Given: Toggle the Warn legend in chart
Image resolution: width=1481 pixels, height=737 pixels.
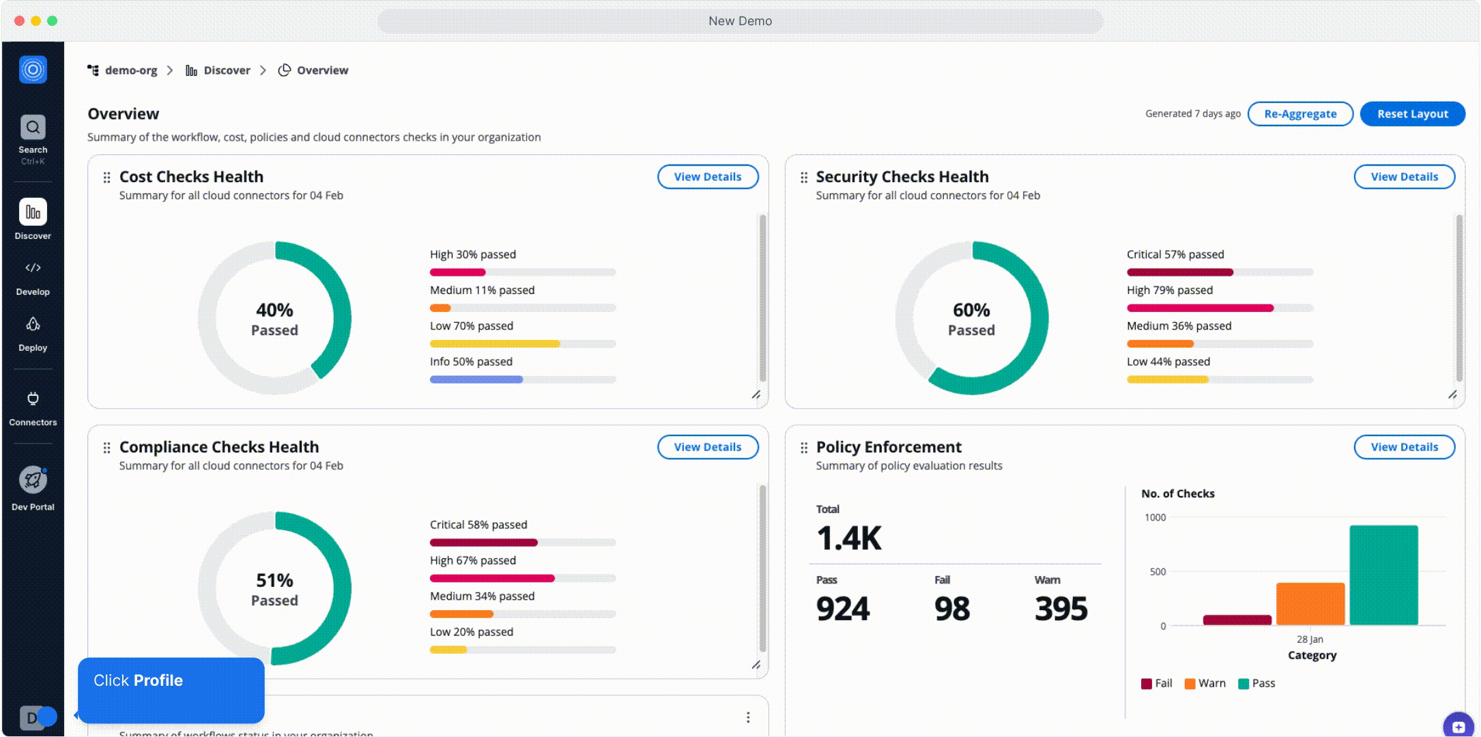Looking at the screenshot, I should (x=1205, y=683).
